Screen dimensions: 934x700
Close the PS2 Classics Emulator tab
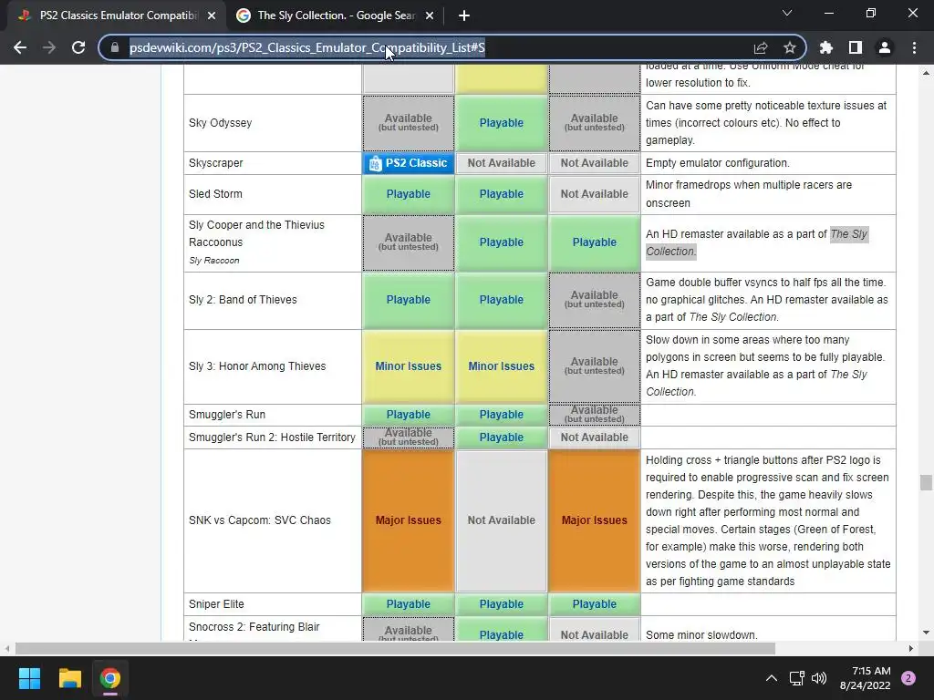(212, 16)
